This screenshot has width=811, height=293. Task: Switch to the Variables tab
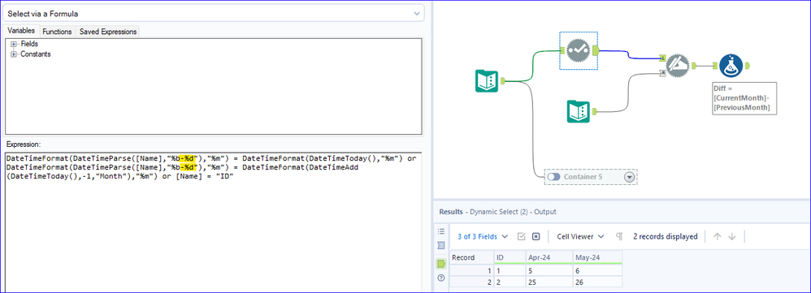pos(21,31)
